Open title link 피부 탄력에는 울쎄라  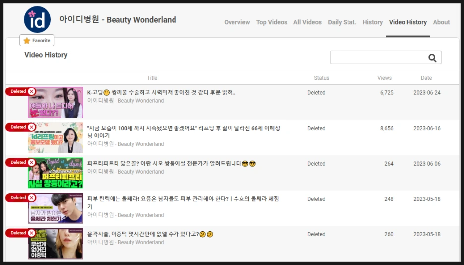(x=183, y=203)
